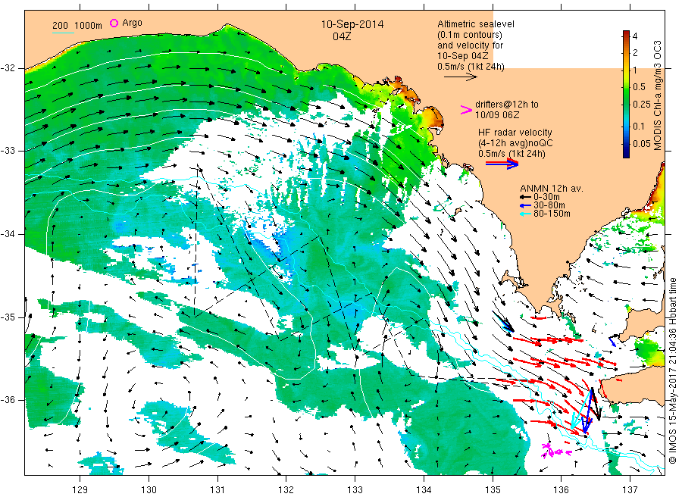Click the 'HF radar velocity' legend text
Image resolution: width=682 pixels, height=500 pixels.
(x=515, y=133)
